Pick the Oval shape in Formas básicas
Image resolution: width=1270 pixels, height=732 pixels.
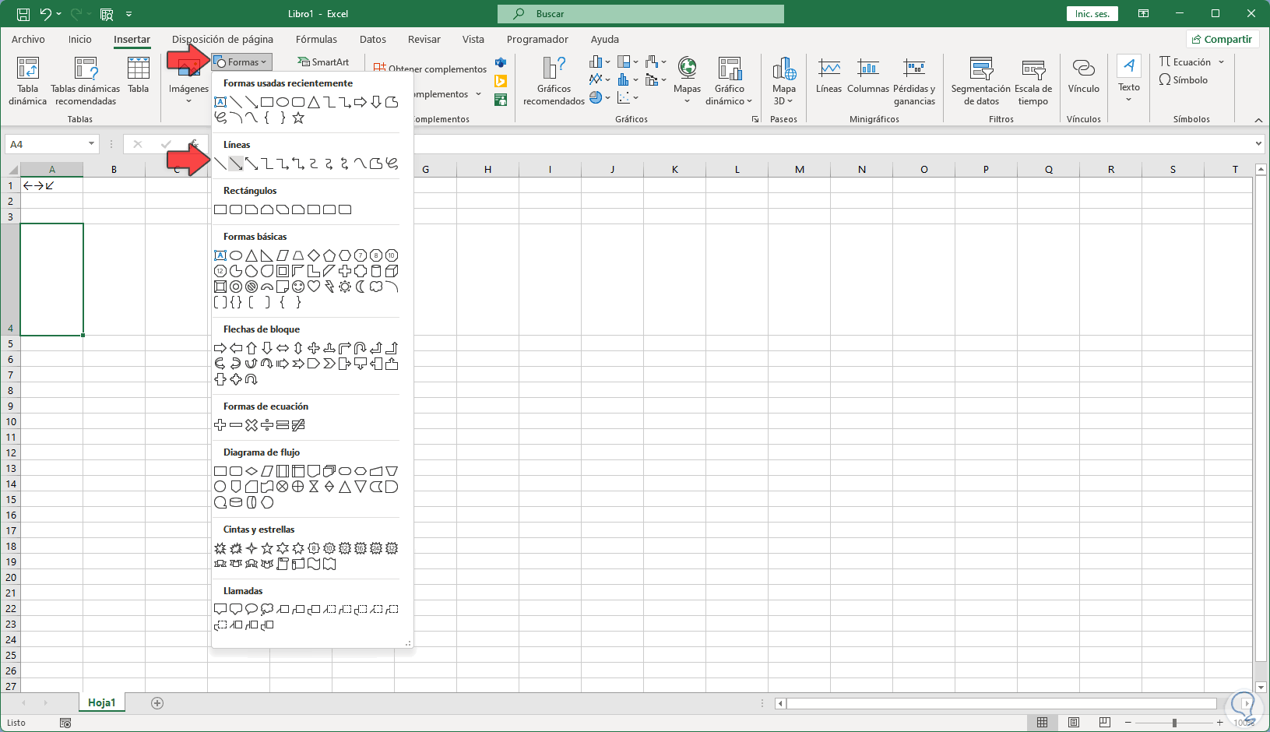click(236, 255)
